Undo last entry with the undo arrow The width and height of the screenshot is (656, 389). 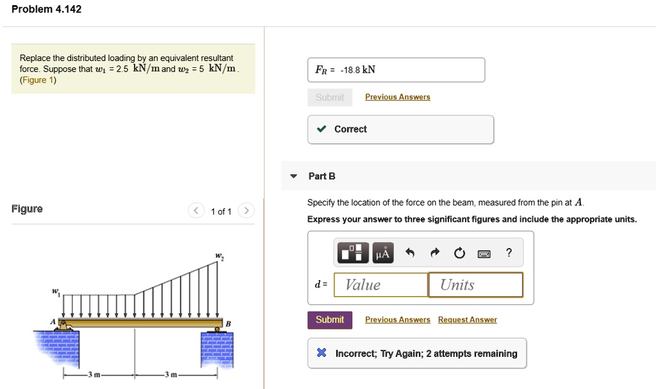pos(409,252)
